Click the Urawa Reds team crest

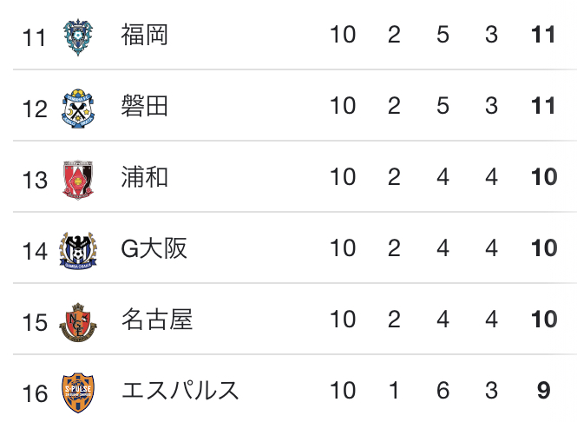(x=78, y=180)
